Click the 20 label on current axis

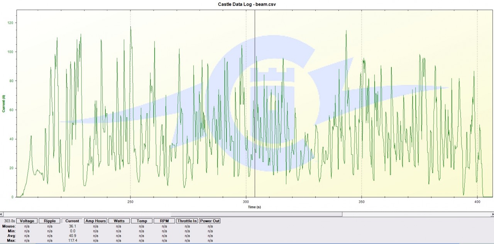(11, 168)
